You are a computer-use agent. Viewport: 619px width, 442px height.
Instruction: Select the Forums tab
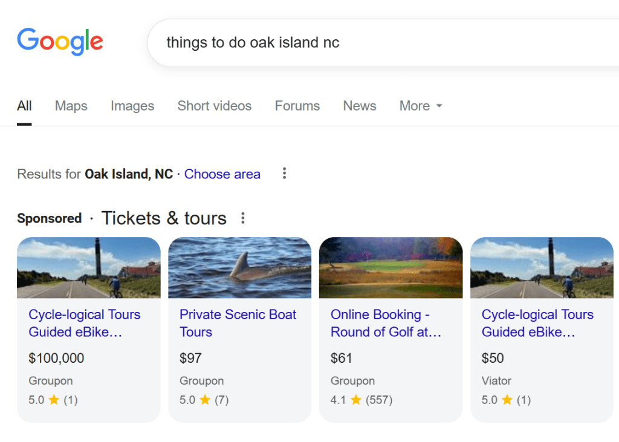[x=297, y=106]
